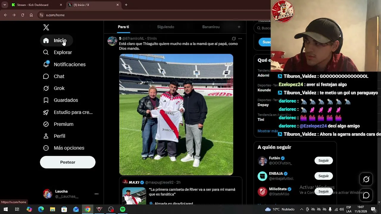The height and width of the screenshot is (214, 381).
Task: Launch Copilot from the taskbar
Action: [x=29, y=209]
